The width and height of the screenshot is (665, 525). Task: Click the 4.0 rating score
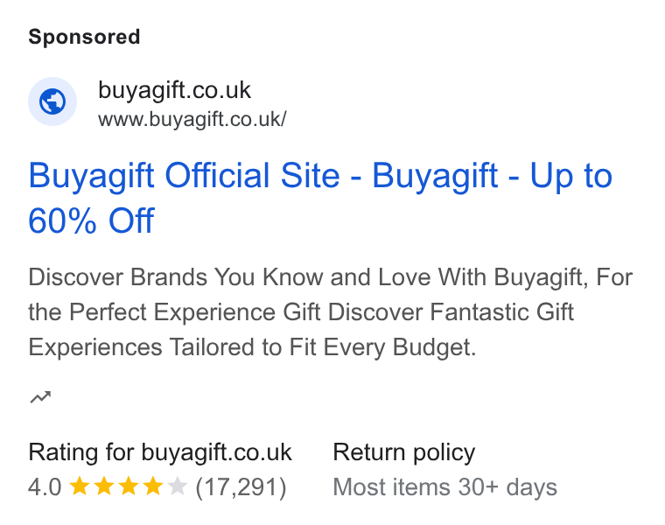pyautogui.click(x=45, y=486)
